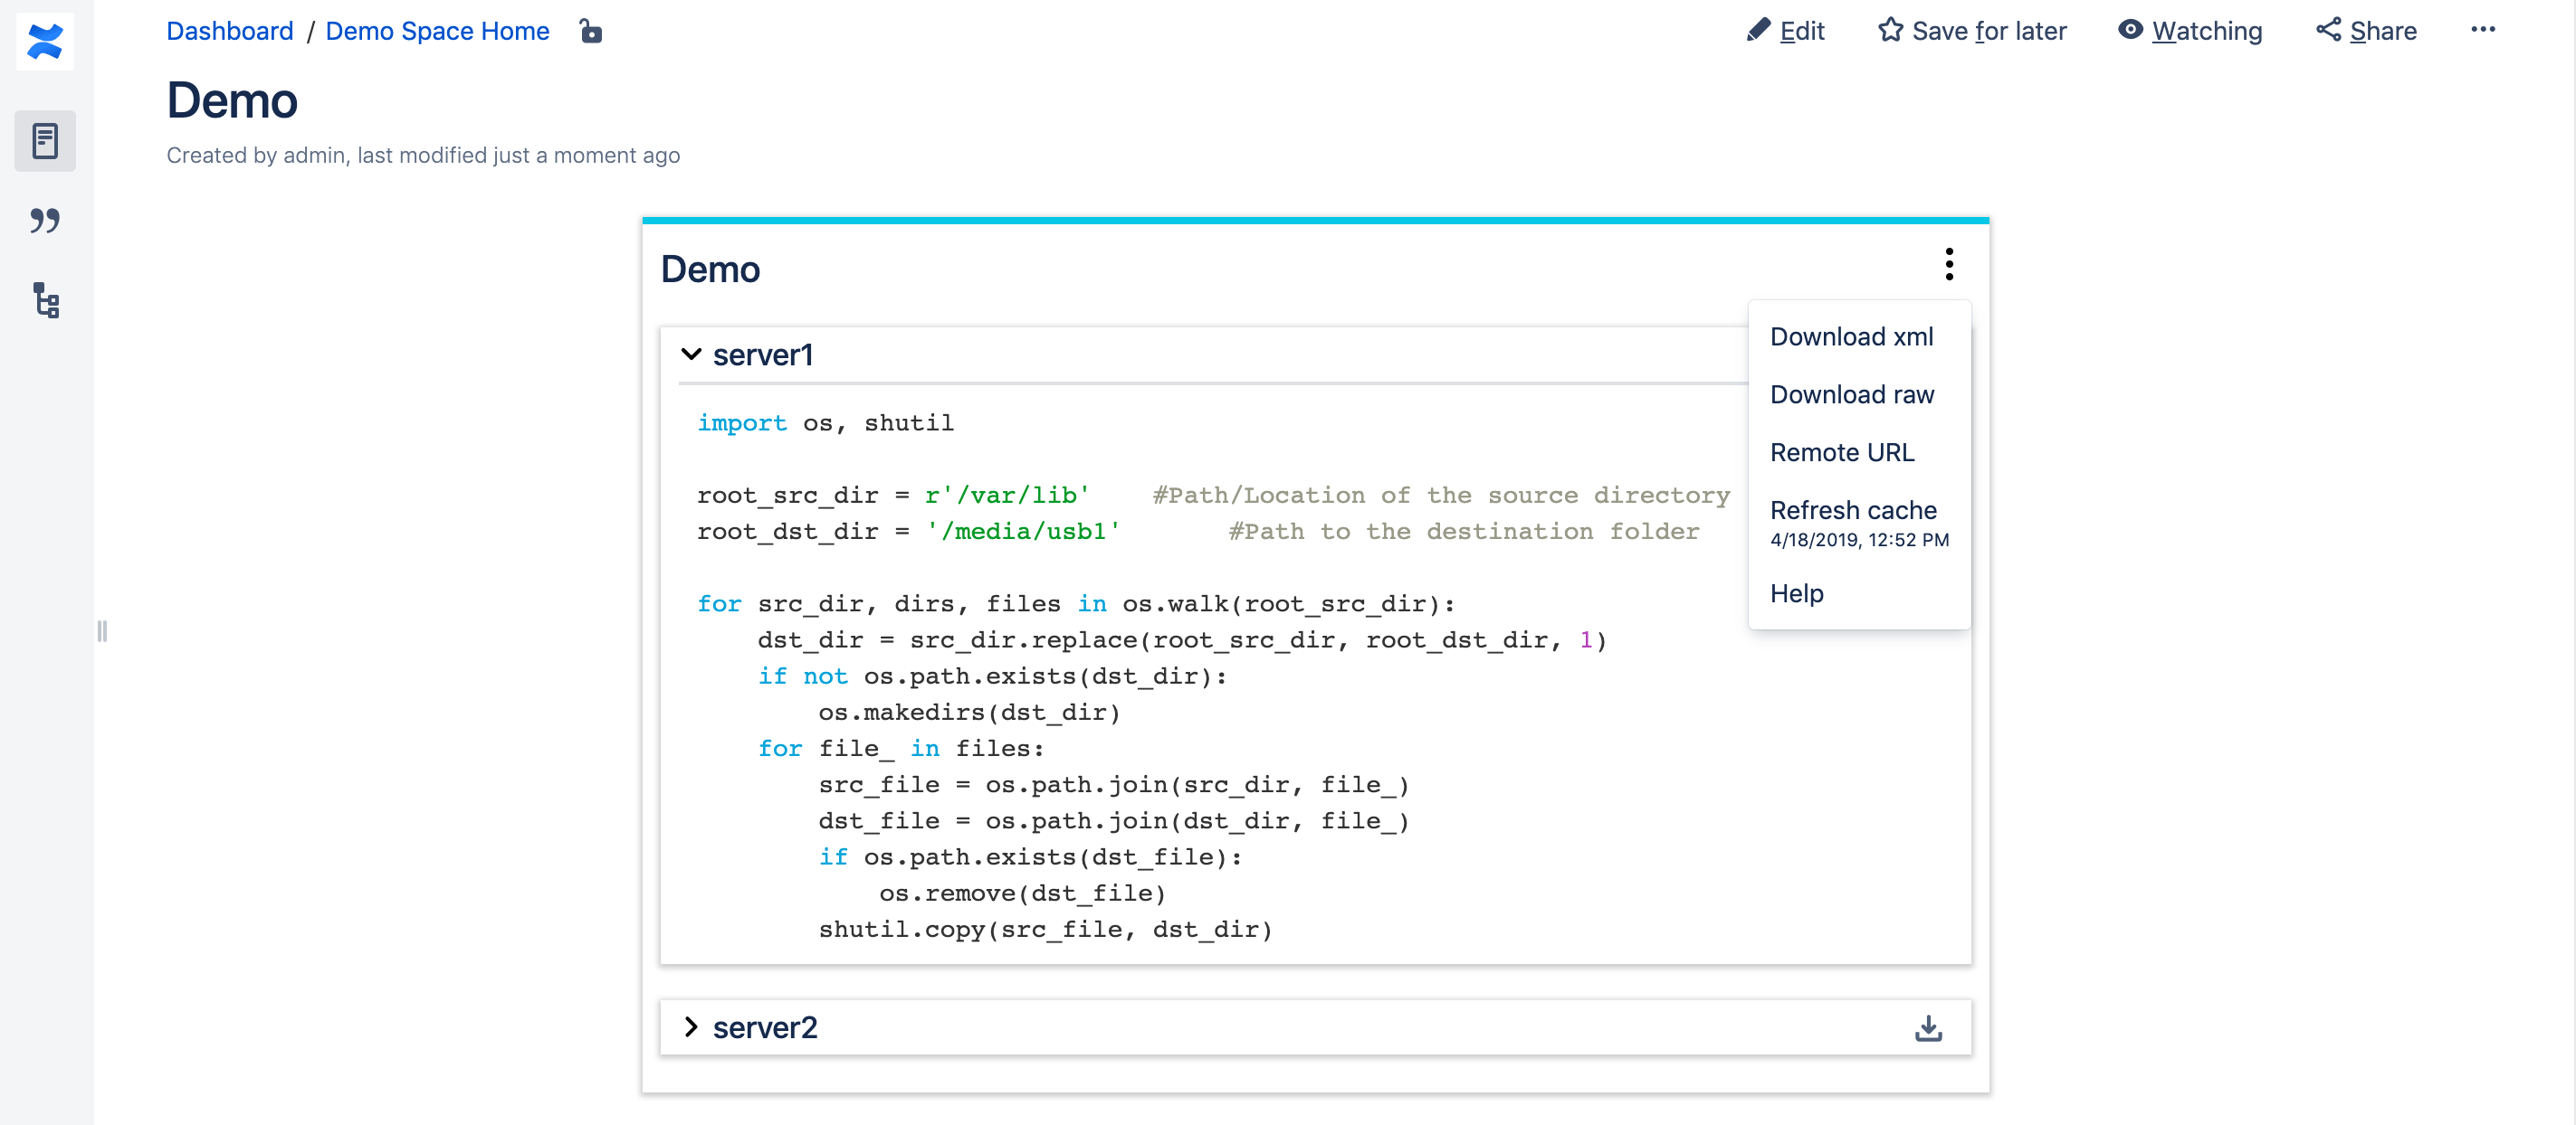Click the unrestricted lock icon beside the breadcrumb
The image size is (2576, 1125).
click(590, 31)
